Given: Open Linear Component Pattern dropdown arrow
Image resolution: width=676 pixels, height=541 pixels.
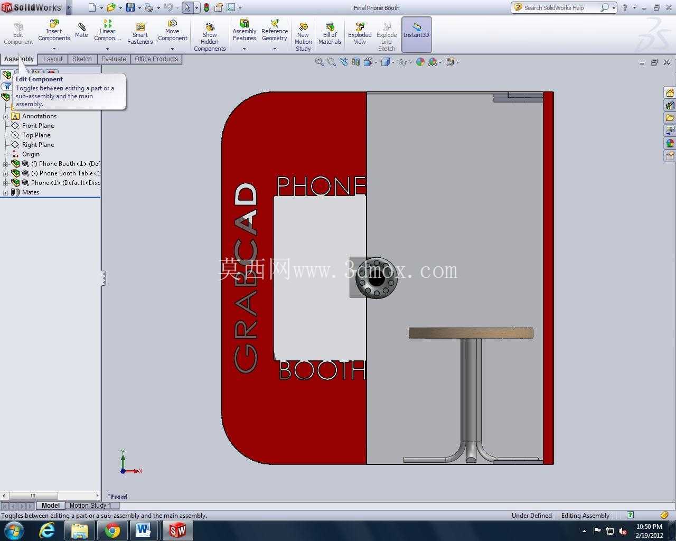Looking at the screenshot, I should (x=107, y=49).
